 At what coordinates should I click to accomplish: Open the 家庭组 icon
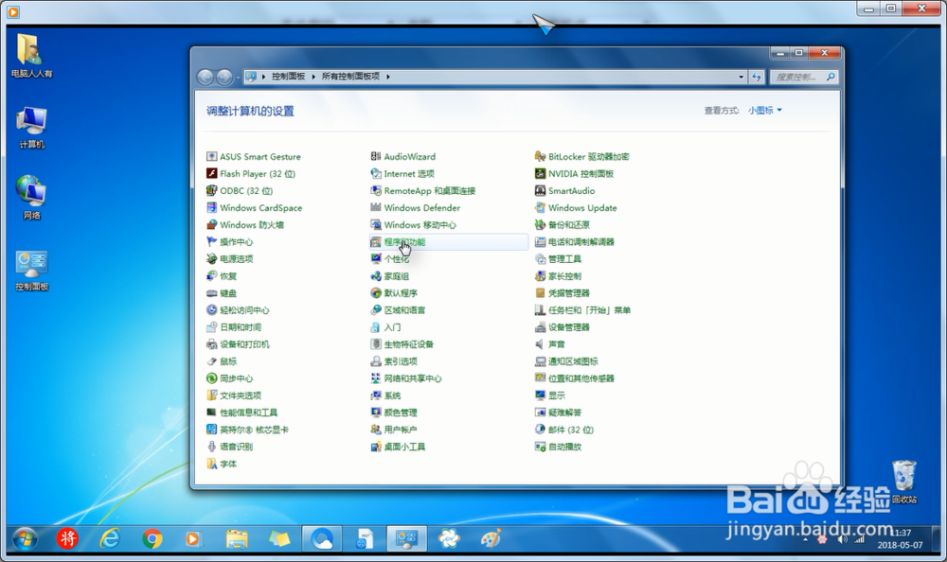coord(376,276)
